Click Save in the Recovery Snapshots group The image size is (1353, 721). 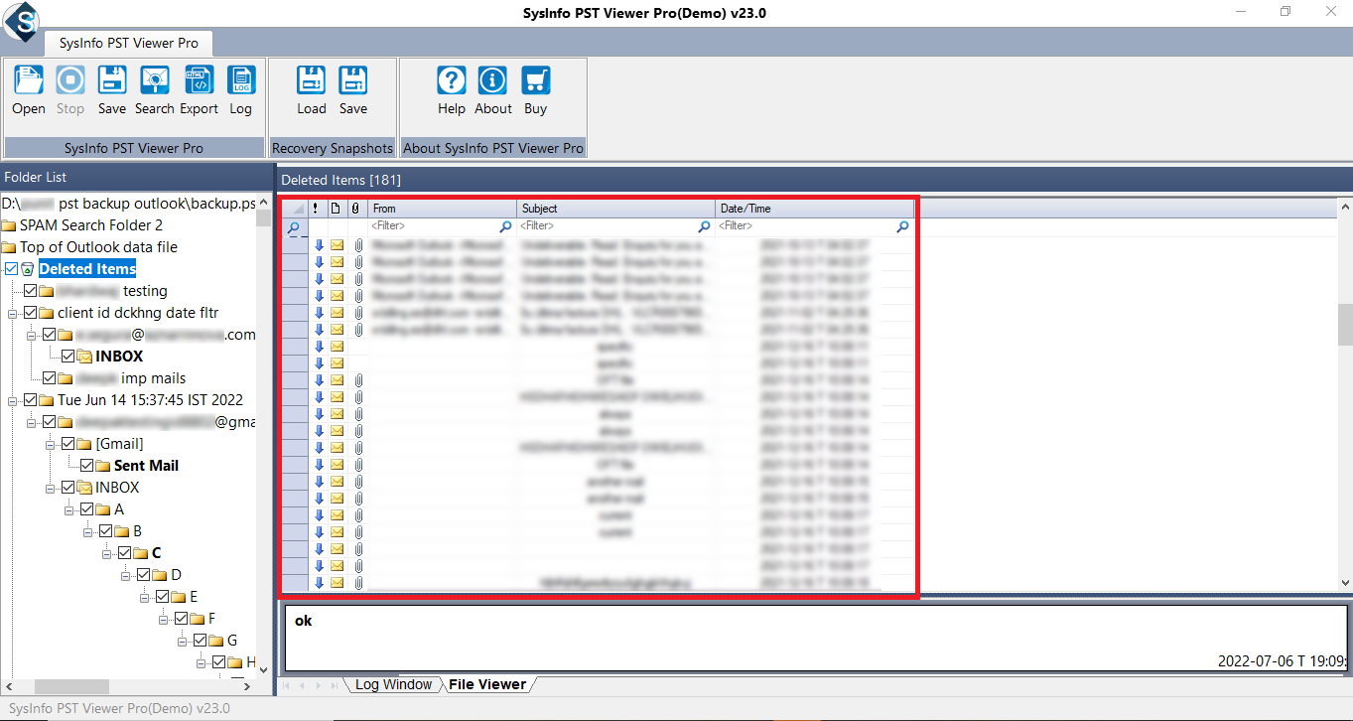pyautogui.click(x=353, y=80)
